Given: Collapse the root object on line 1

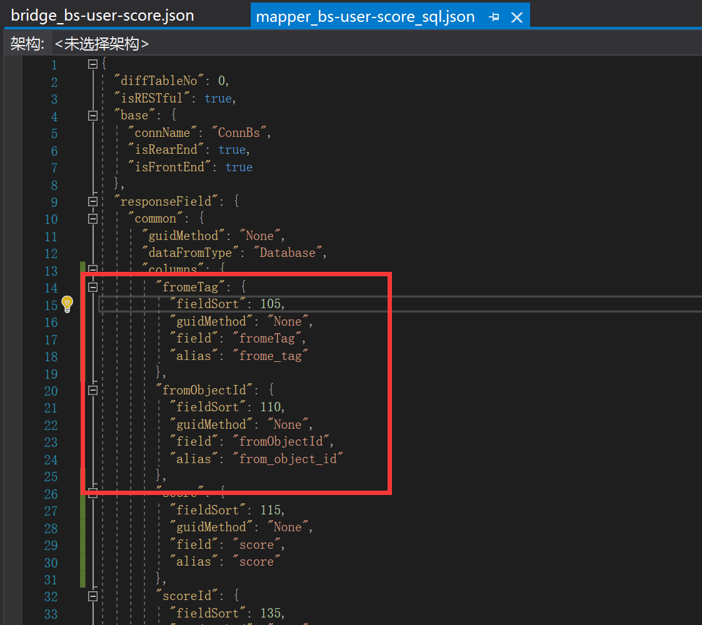Looking at the screenshot, I should coord(93,64).
